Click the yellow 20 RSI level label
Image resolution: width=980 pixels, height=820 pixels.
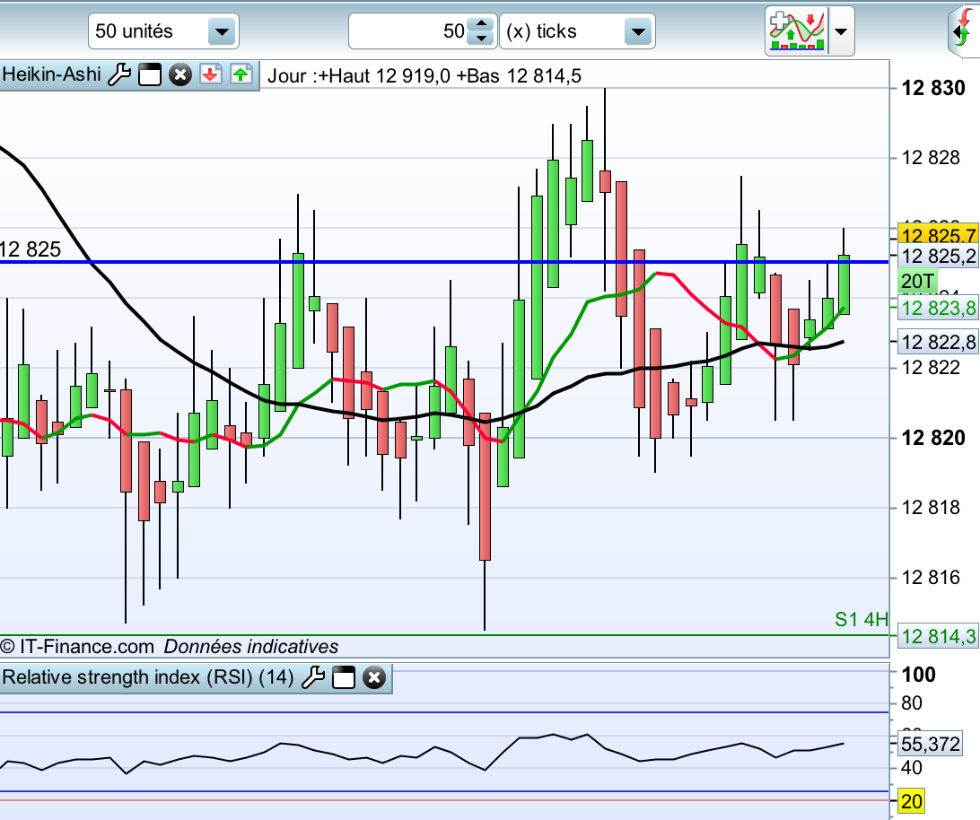[911, 801]
